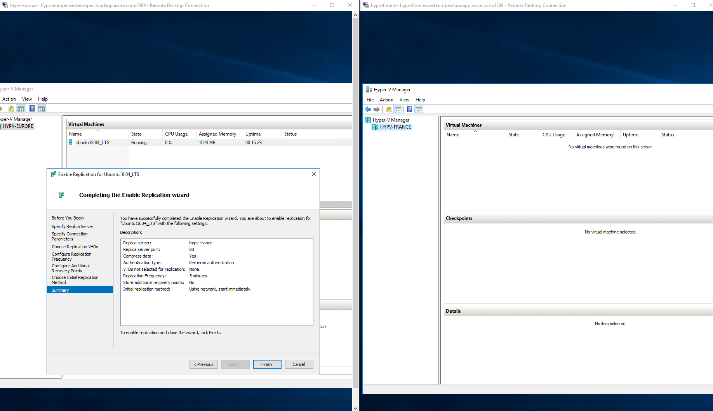Click the 1024 MB assigned memory cell
Viewport: 713px width, 411px height.
pos(207,143)
